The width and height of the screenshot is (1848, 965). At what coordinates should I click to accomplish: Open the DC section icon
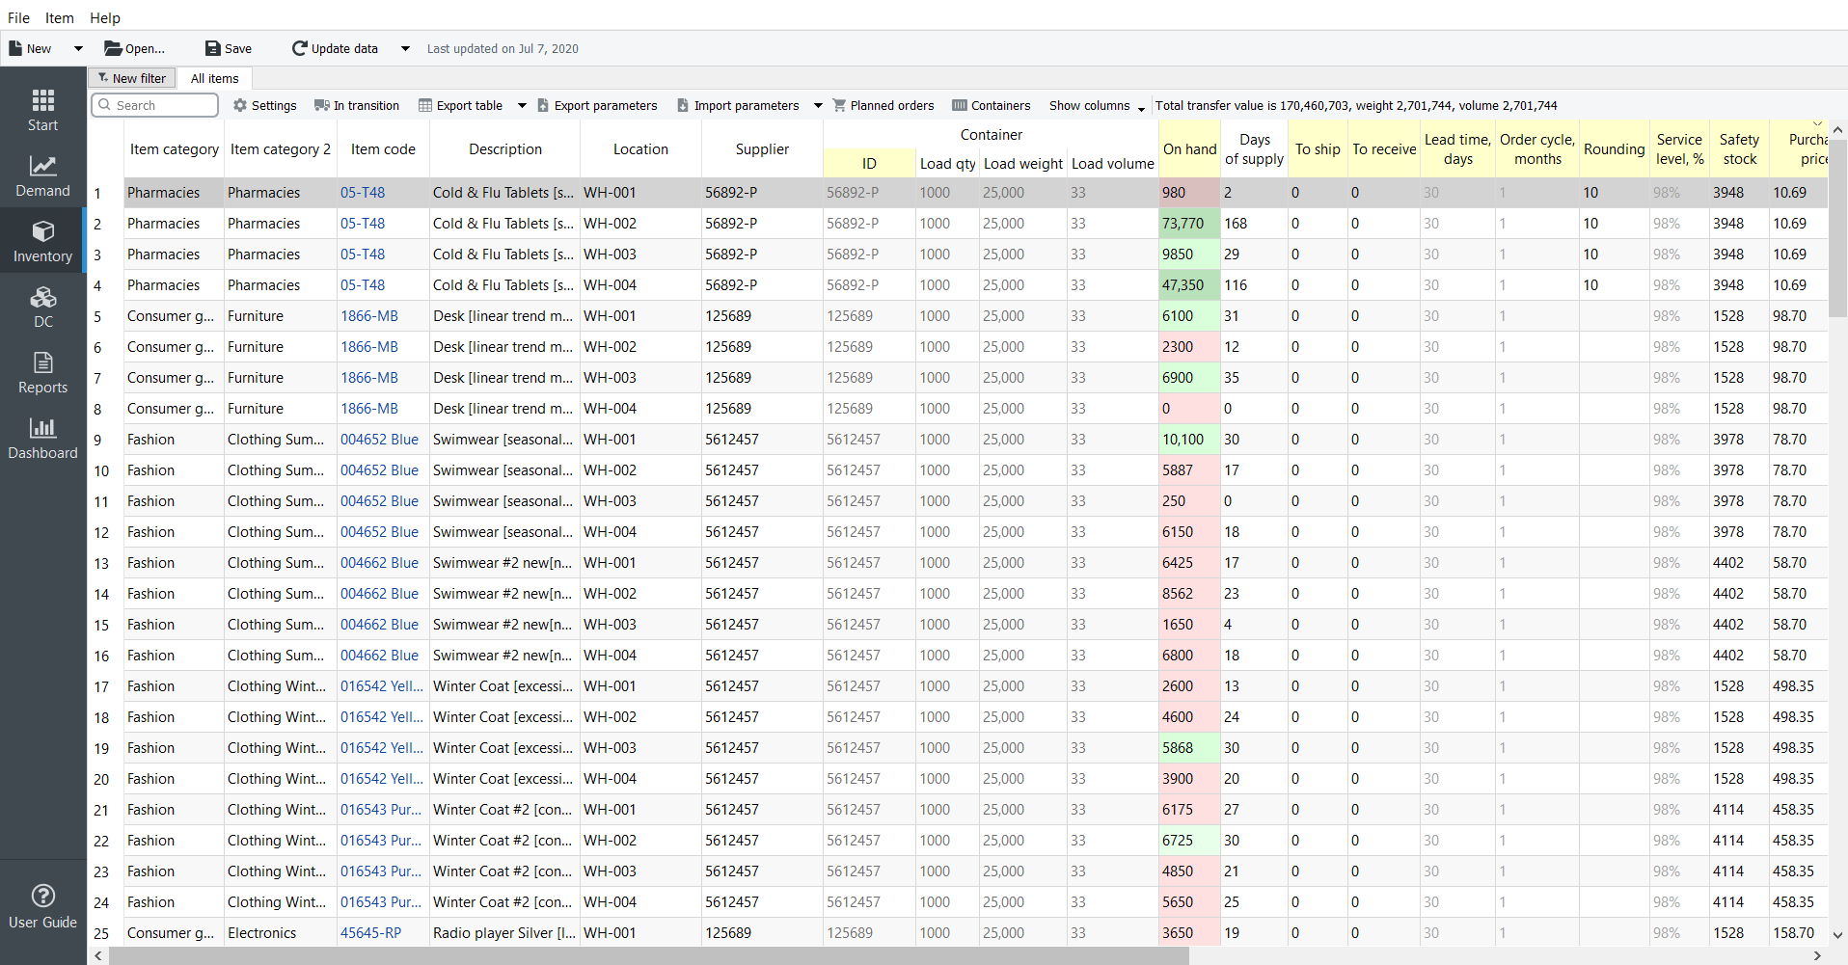(42, 307)
